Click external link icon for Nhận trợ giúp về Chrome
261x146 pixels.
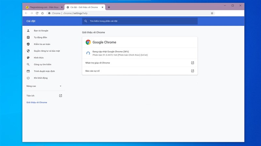(x=192, y=63)
